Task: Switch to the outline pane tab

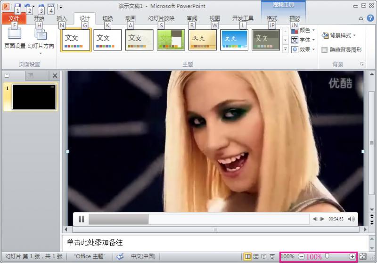Action: pyautogui.click(x=31, y=76)
